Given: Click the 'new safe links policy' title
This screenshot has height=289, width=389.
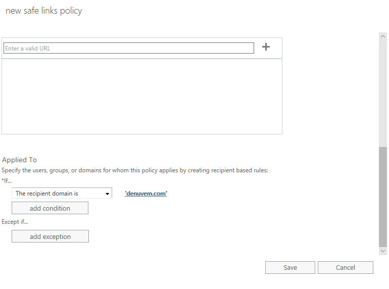Looking at the screenshot, I should [43, 11].
